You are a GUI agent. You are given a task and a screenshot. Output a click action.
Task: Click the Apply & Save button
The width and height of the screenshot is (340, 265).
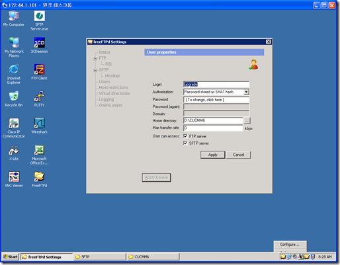(x=157, y=177)
